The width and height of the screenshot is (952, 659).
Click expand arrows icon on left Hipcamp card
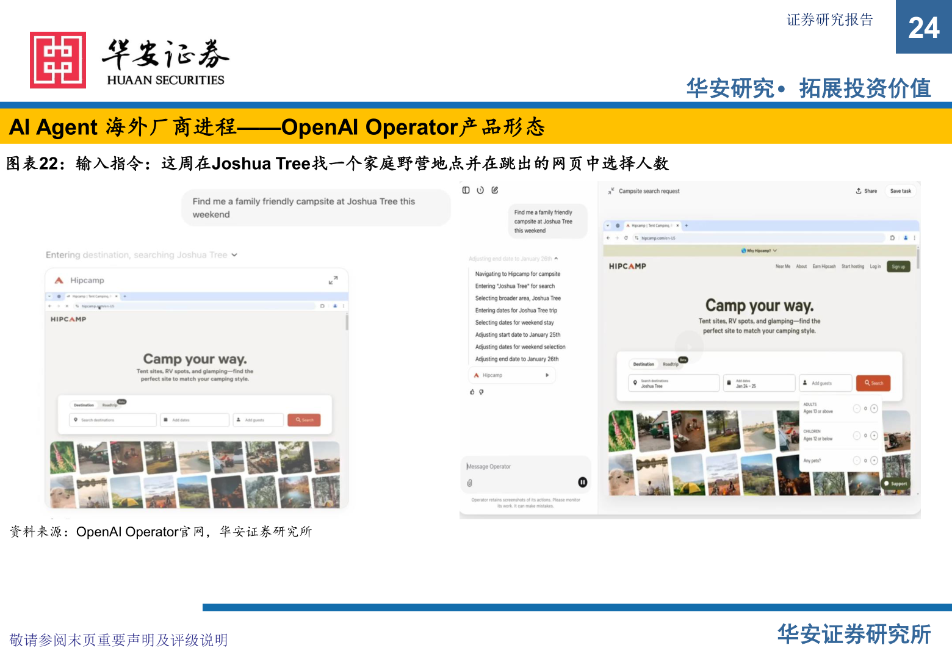point(333,280)
